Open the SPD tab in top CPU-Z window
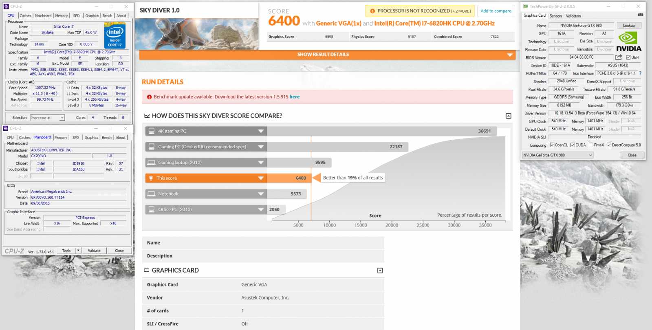 [76, 16]
